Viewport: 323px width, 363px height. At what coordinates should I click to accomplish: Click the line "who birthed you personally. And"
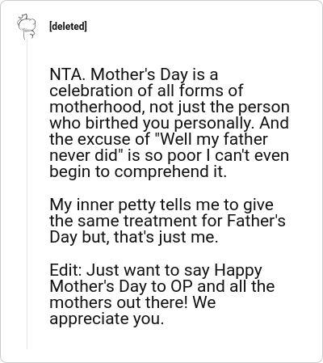click(169, 123)
